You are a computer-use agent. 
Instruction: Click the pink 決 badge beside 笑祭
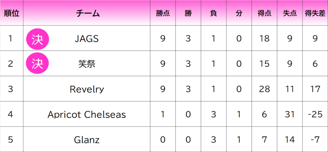point(37,64)
